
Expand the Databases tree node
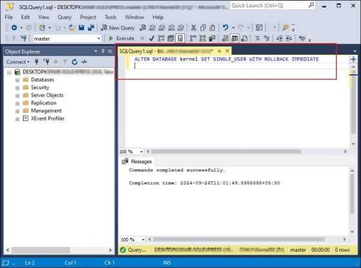click(x=17, y=80)
